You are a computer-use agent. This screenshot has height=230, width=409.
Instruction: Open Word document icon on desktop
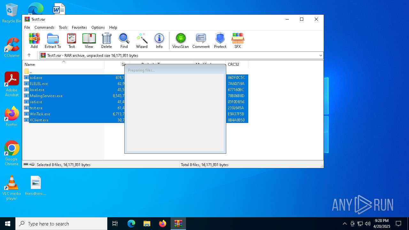tap(59, 9)
